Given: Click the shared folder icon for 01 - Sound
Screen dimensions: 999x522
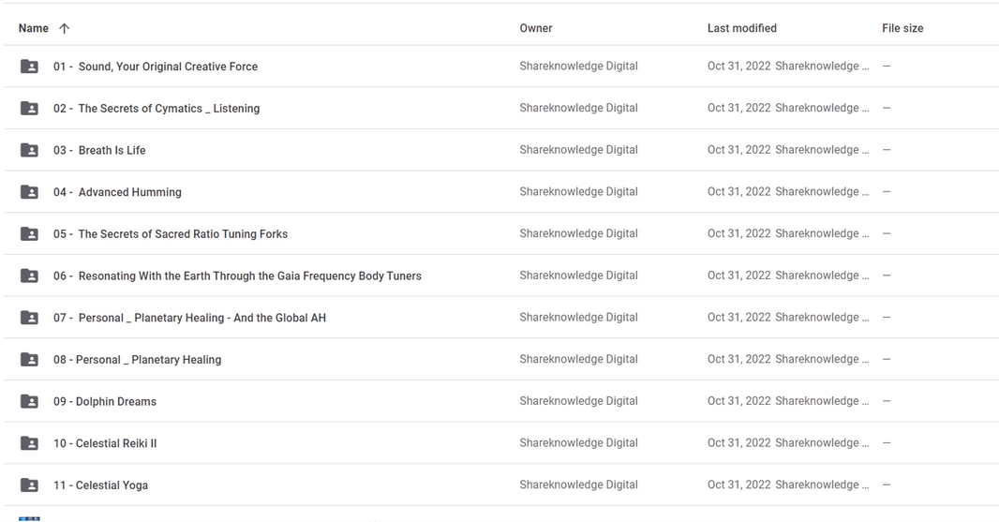Looking at the screenshot, I should pos(29,67).
